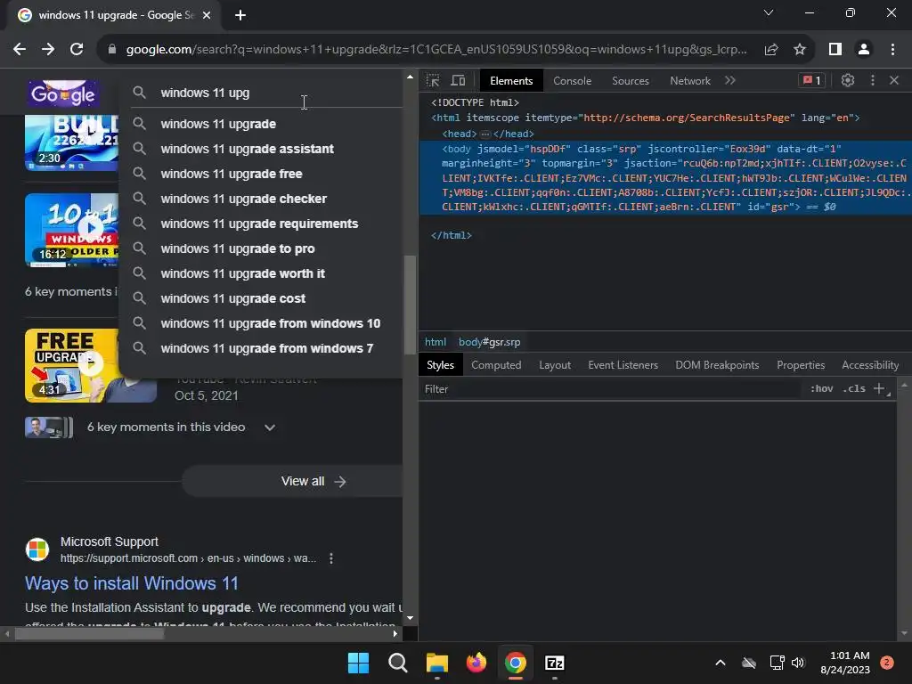Open the Accessibility pane tab
This screenshot has height=684, width=912.
[870, 364]
